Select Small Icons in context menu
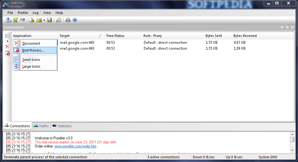This screenshot has height=162, width=298. pyautogui.click(x=35, y=60)
